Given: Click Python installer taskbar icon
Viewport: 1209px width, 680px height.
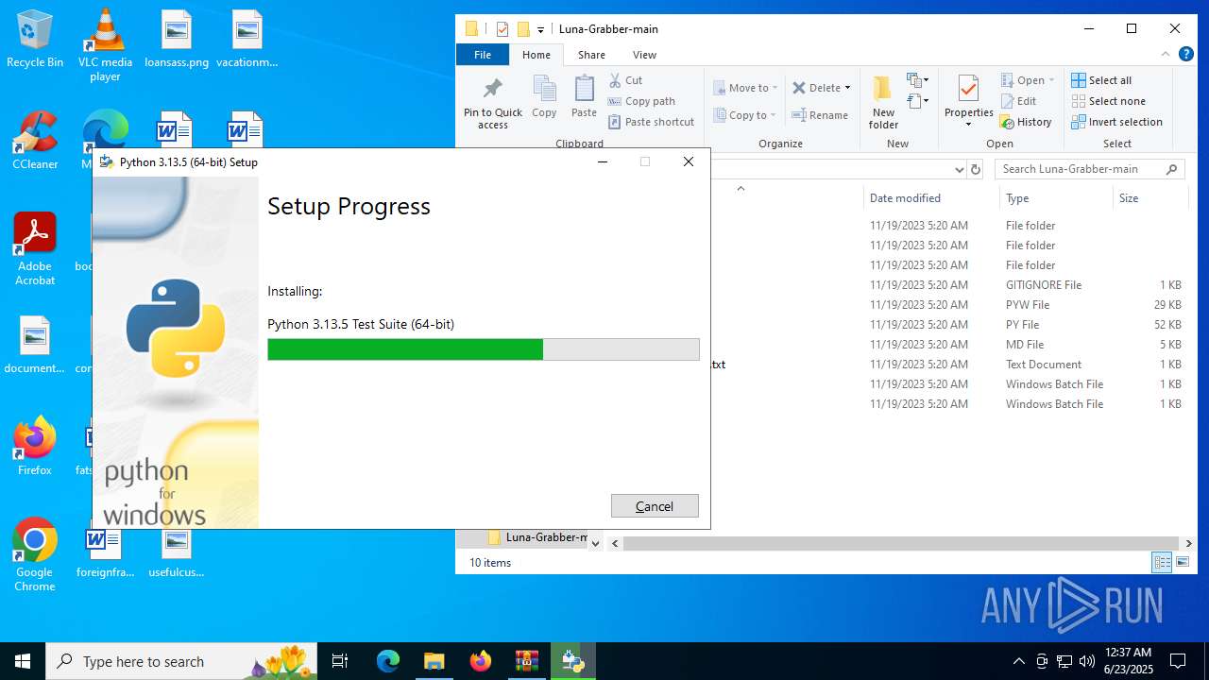Looking at the screenshot, I should pos(572,661).
